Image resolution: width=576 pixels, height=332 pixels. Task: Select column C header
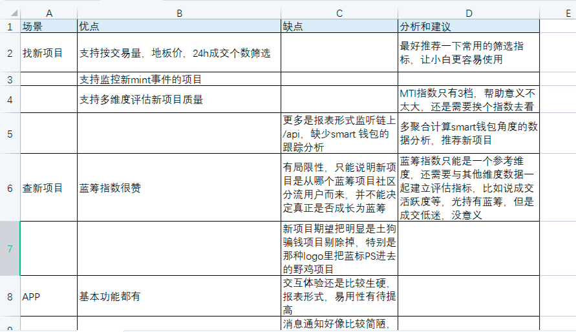pos(339,12)
